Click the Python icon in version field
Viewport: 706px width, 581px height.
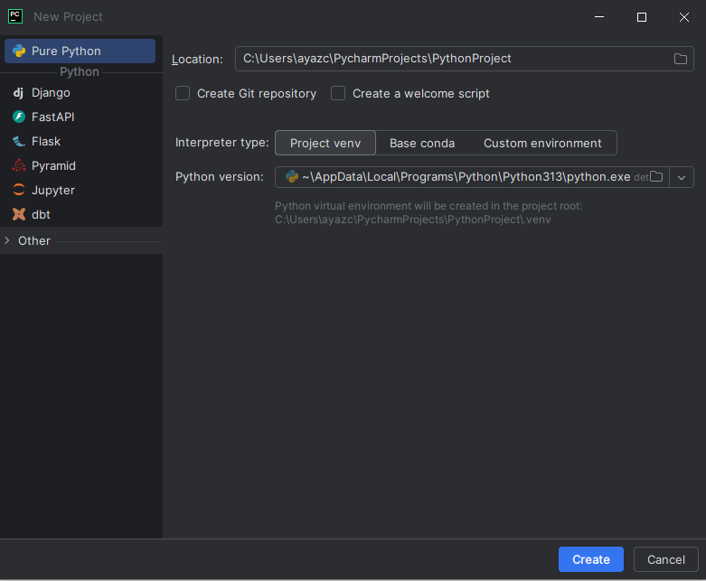(292, 176)
